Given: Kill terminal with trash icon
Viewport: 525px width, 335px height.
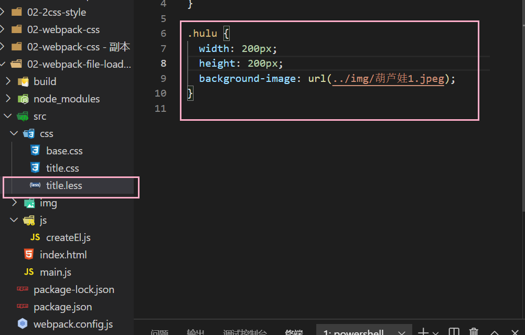Looking at the screenshot, I should pyautogui.click(x=474, y=332).
